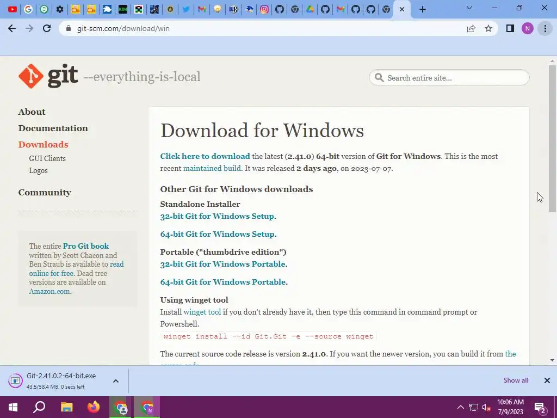Click here to download link
The height and width of the screenshot is (418, 557).
[205, 156]
